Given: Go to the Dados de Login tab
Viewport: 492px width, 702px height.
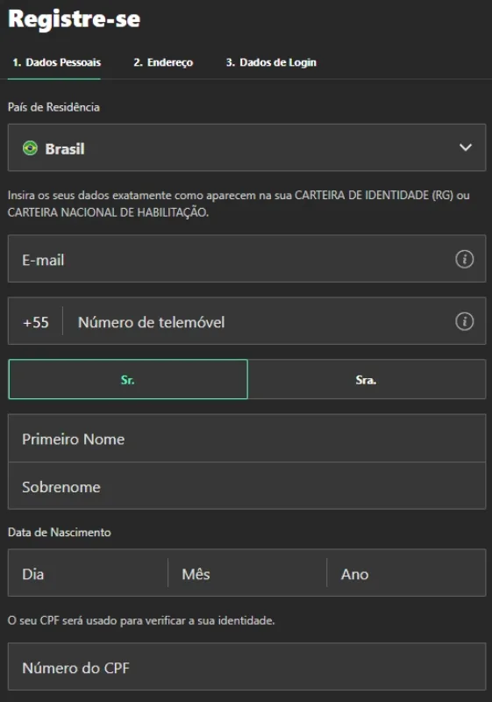Looking at the screenshot, I should point(271,62).
